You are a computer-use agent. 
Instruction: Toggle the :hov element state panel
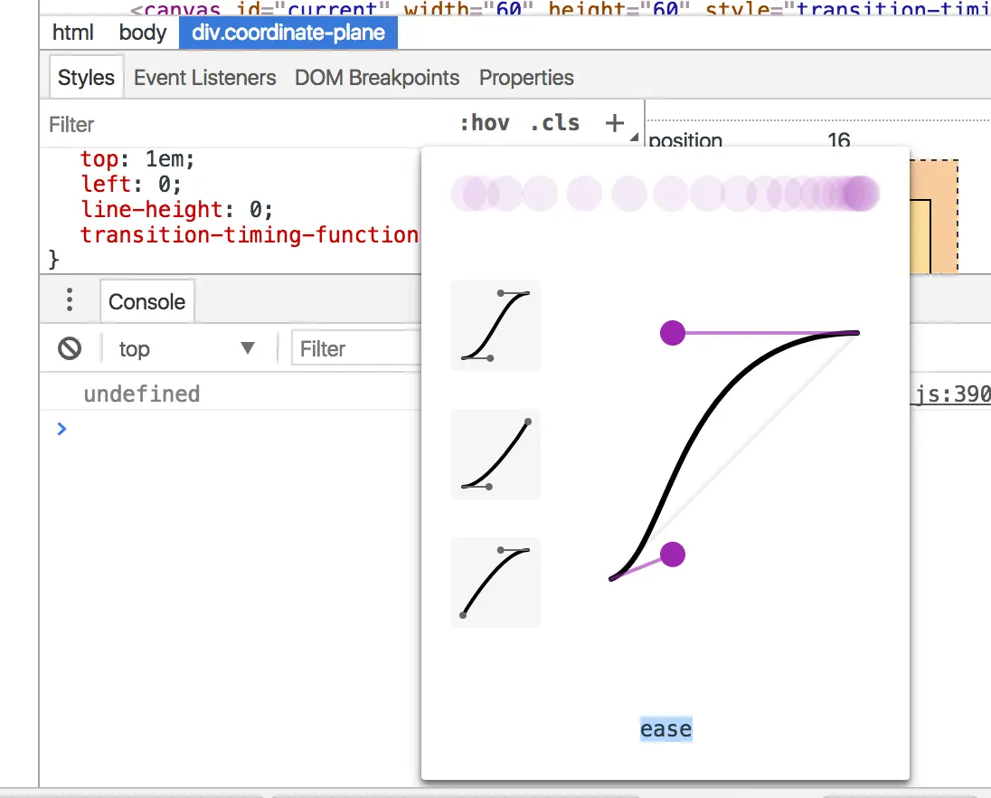485,123
